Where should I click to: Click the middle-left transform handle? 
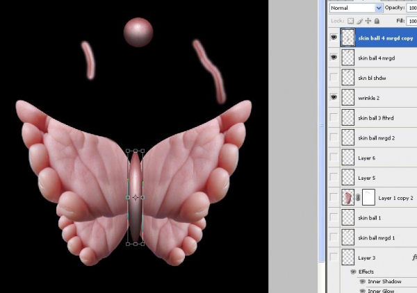pyautogui.click(x=128, y=197)
